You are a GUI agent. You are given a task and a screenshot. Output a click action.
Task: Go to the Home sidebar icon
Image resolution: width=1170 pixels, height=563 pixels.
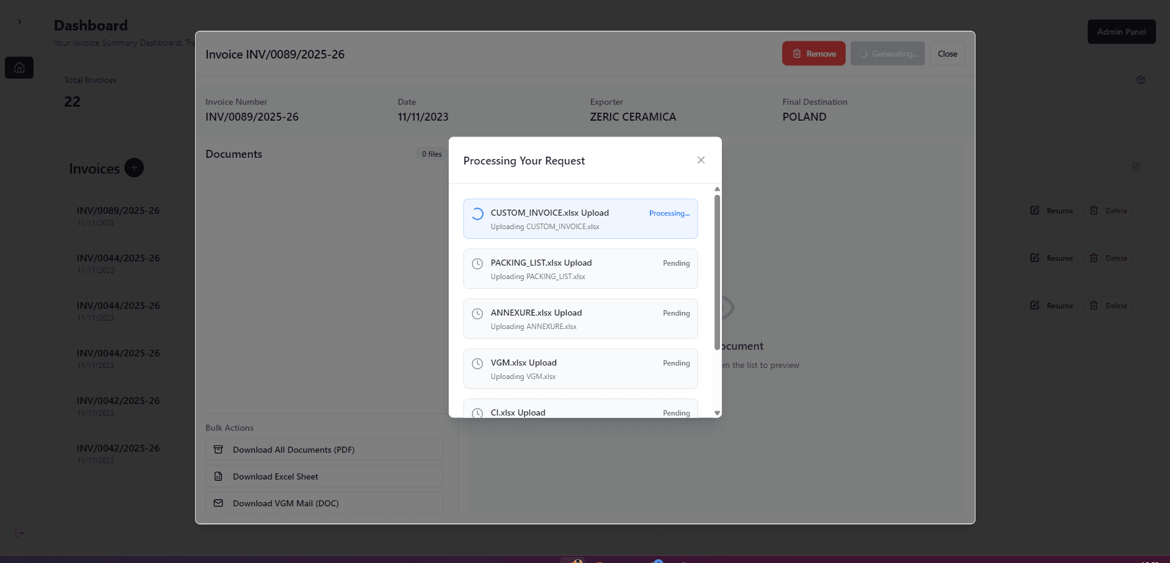pos(20,68)
